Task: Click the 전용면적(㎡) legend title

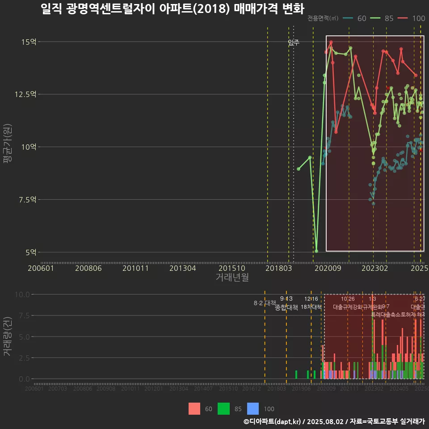Action: coord(323,18)
